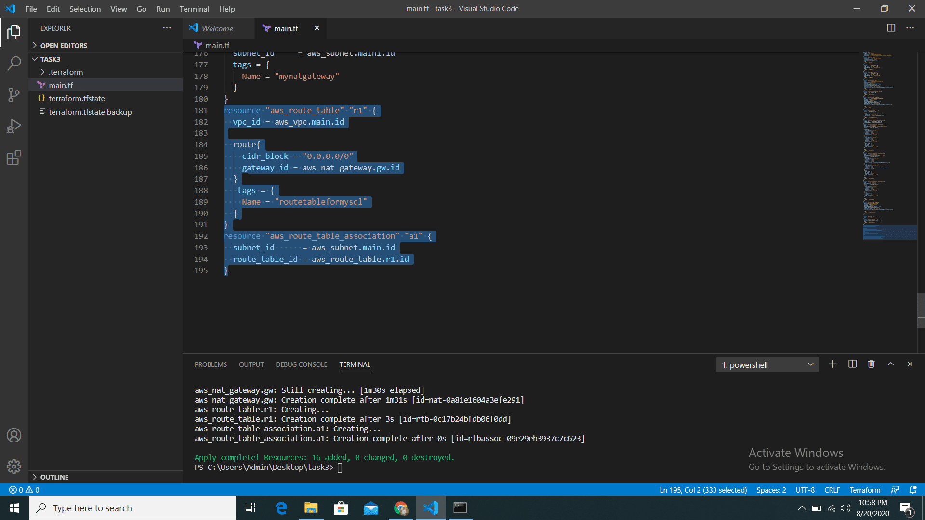Click the Split Editor Right icon

click(x=891, y=28)
